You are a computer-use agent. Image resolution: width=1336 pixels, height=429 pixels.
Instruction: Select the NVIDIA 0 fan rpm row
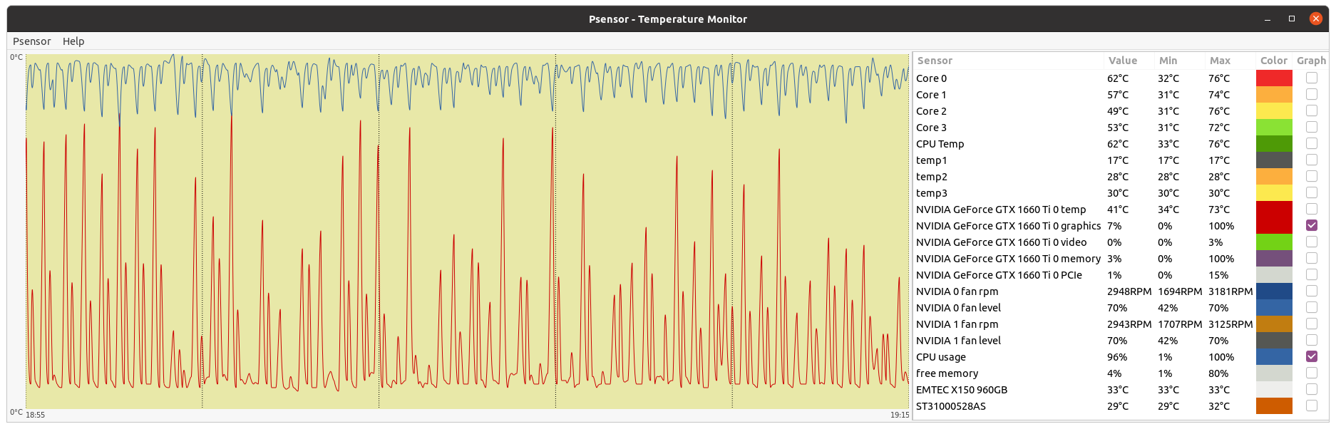click(957, 291)
